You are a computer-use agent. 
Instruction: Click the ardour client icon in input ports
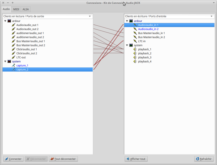[x=131, y=21]
